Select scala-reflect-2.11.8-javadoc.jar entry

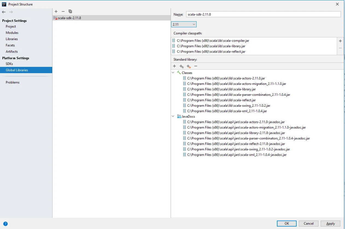click(x=236, y=144)
